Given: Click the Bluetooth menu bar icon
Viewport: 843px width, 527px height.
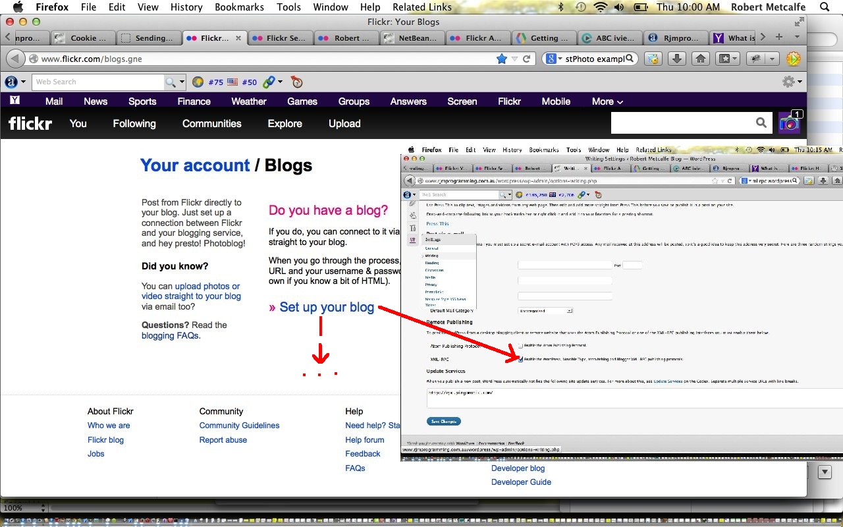Looking at the screenshot, I should tap(561, 7).
